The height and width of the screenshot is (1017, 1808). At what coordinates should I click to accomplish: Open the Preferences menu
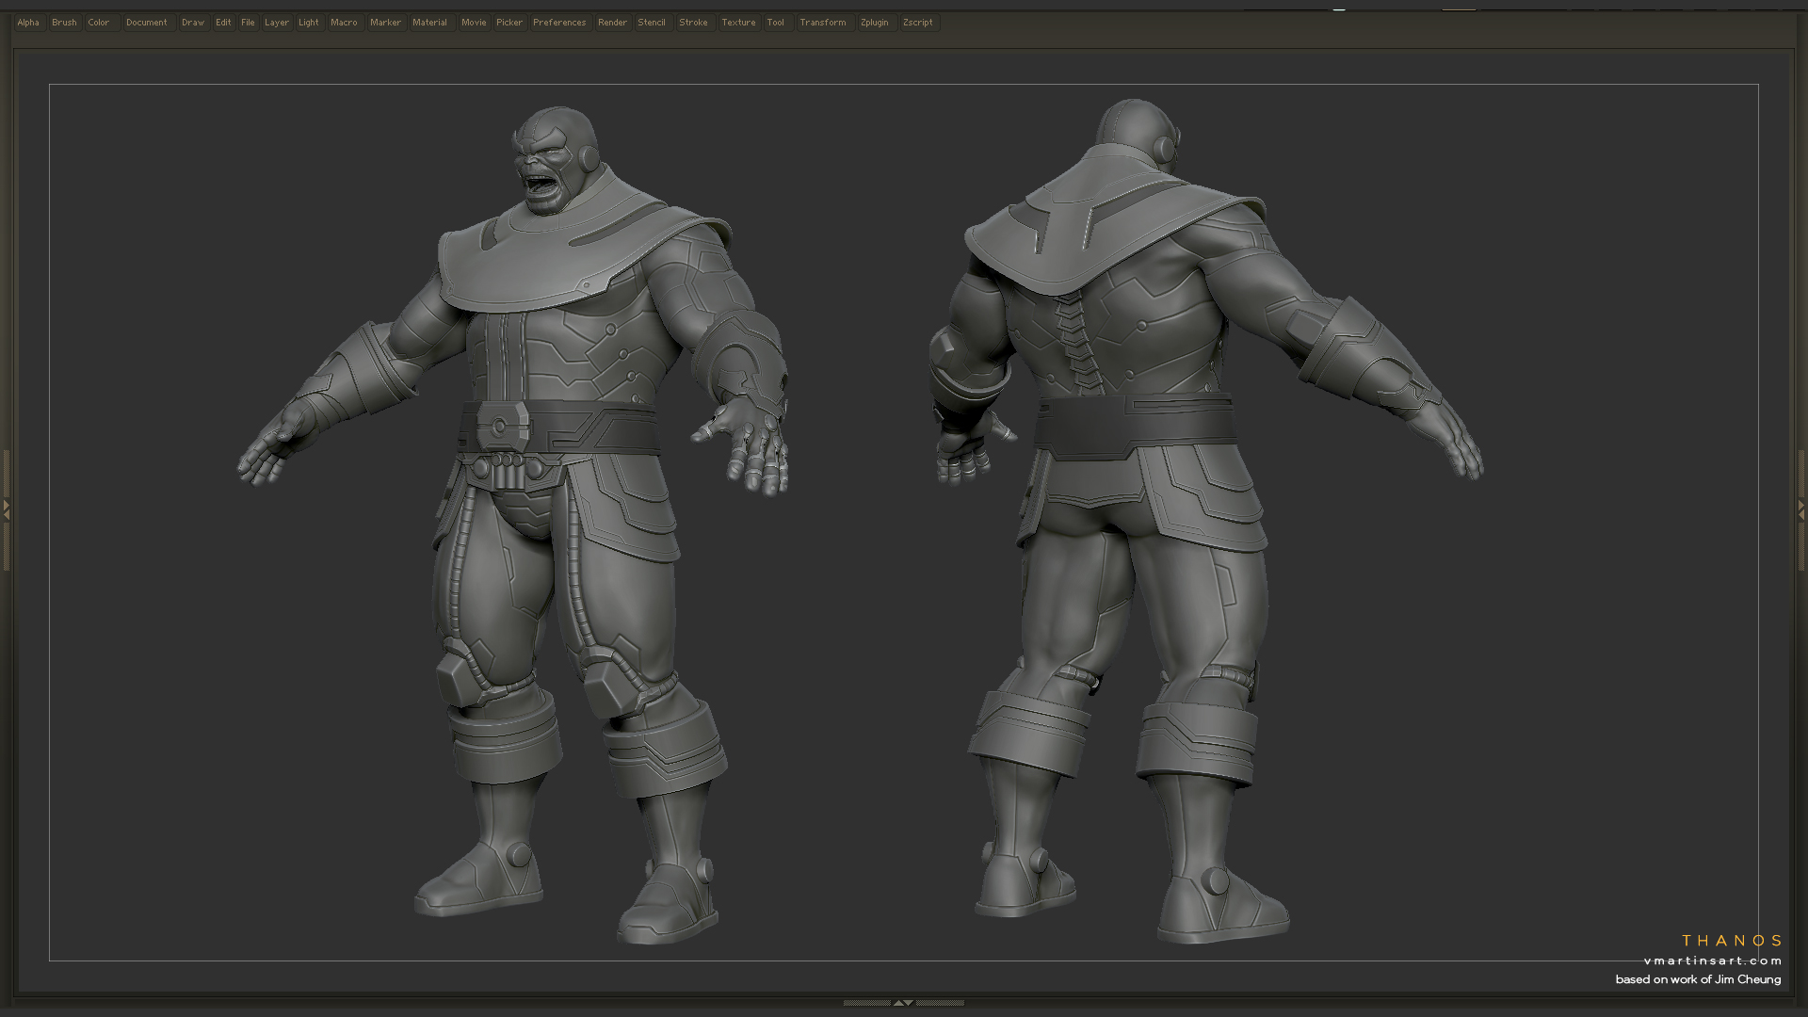click(x=559, y=23)
